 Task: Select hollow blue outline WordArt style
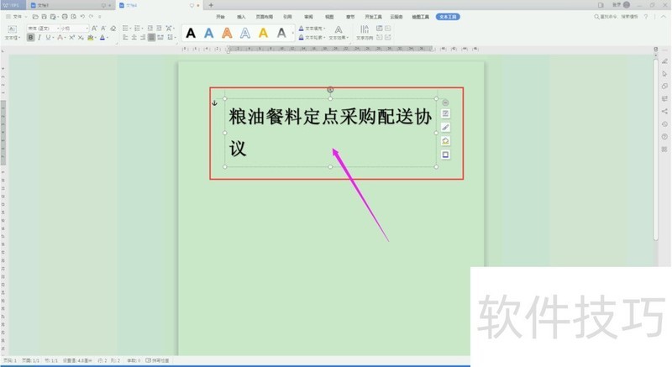click(244, 33)
